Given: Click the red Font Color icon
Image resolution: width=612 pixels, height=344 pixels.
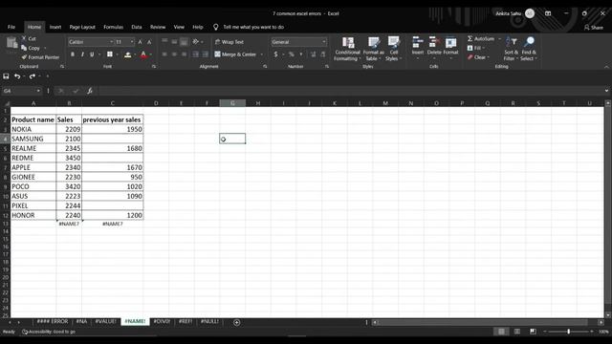Looking at the screenshot, I should tap(143, 54).
